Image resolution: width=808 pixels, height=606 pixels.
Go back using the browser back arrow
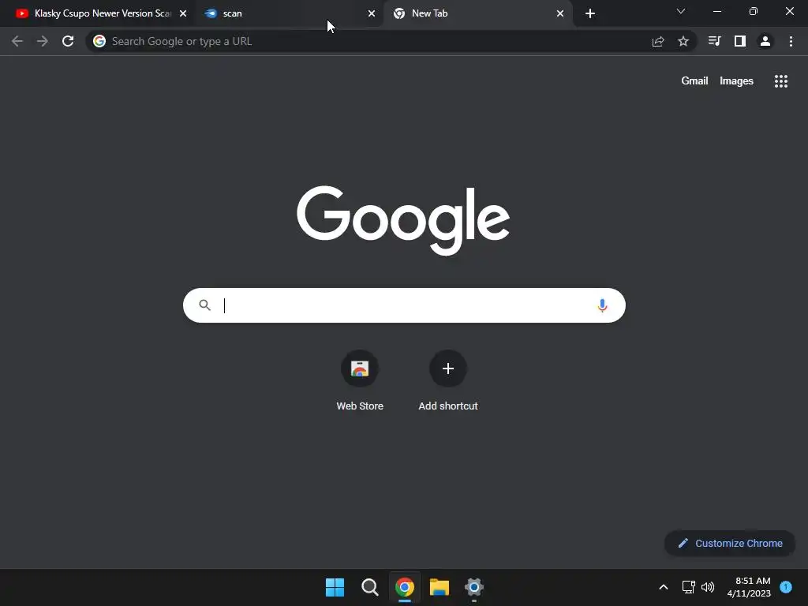(x=17, y=41)
